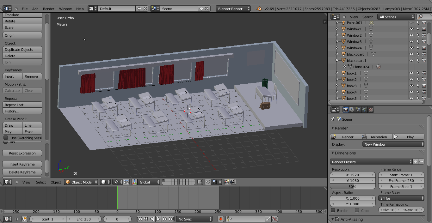432x223 pixels.
Task: Toggle visibility of blackboard1 object
Action: point(411,60)
